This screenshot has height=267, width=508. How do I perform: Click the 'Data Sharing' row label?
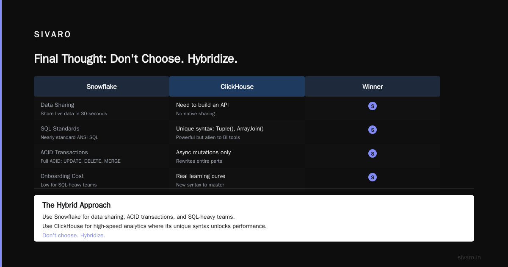point(57,105)
